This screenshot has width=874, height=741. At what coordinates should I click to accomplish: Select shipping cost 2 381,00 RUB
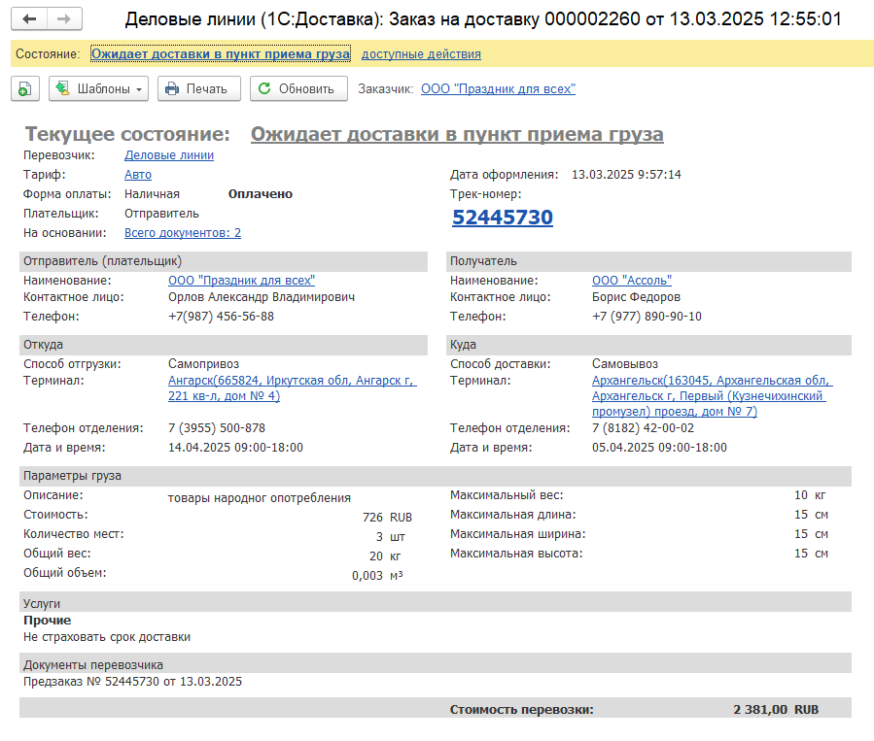click(776, 709)
